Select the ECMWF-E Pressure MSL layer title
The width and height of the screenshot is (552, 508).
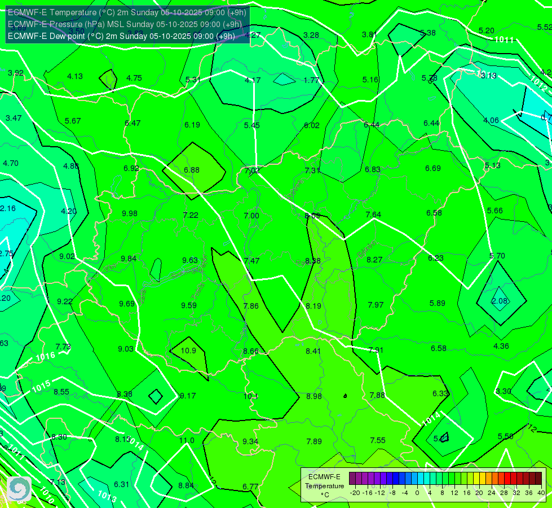(x=124, y=24)
